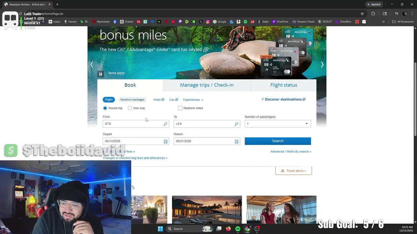Open the Experiences link
Image resolution: width=417 pixels, height=234 pixels.
193,100
